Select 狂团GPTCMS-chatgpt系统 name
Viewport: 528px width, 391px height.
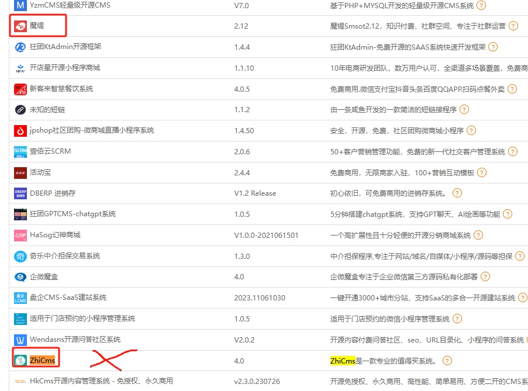coord(73,214)
